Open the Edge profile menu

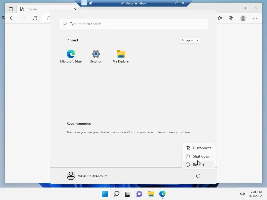tap(243, 18)
